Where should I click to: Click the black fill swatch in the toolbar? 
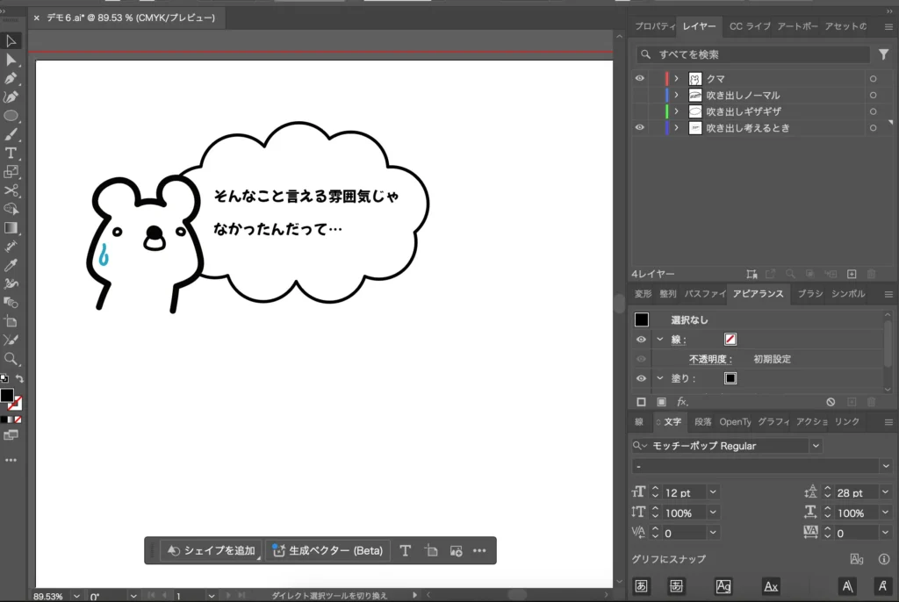(9, 394)
